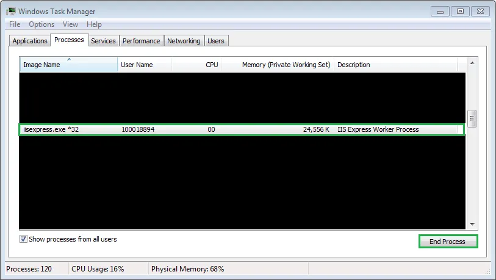Open the Help menu
This screenshot has width=496, height=280.
pyautogui.click(x=94, y=24)
